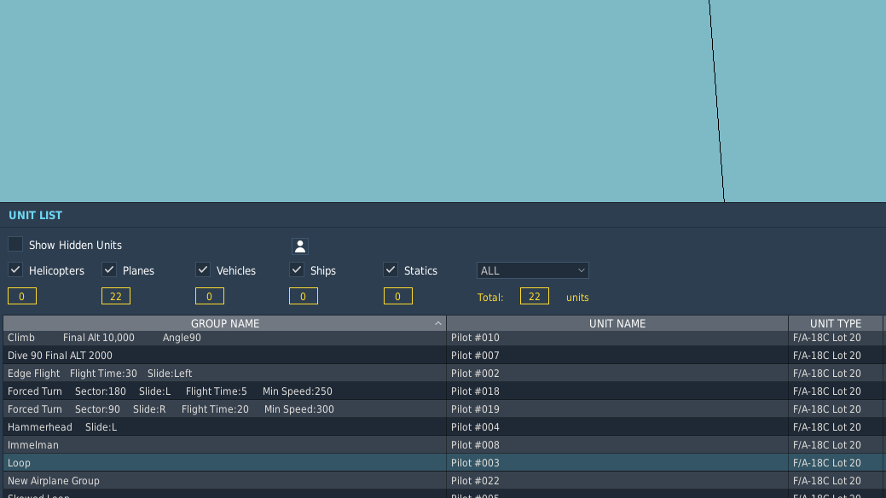Click the UNIT TYPE column header

(835, 324)
